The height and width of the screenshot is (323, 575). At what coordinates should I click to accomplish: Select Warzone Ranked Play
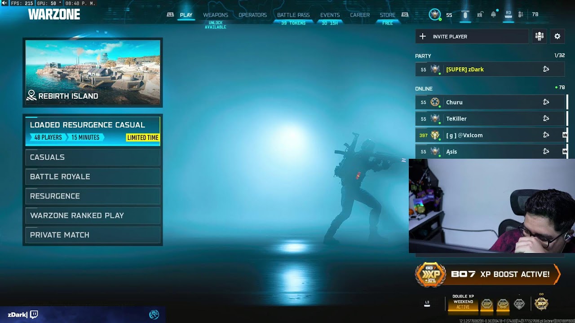click(93, 215)
